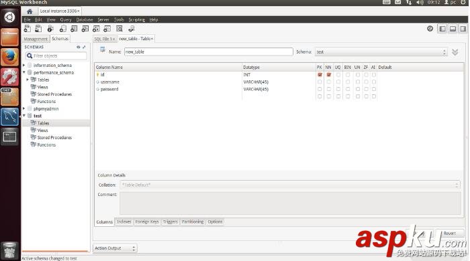Viewport: 470px width, 261px height.
Task: Click the search table data icon
Action: 120,29
